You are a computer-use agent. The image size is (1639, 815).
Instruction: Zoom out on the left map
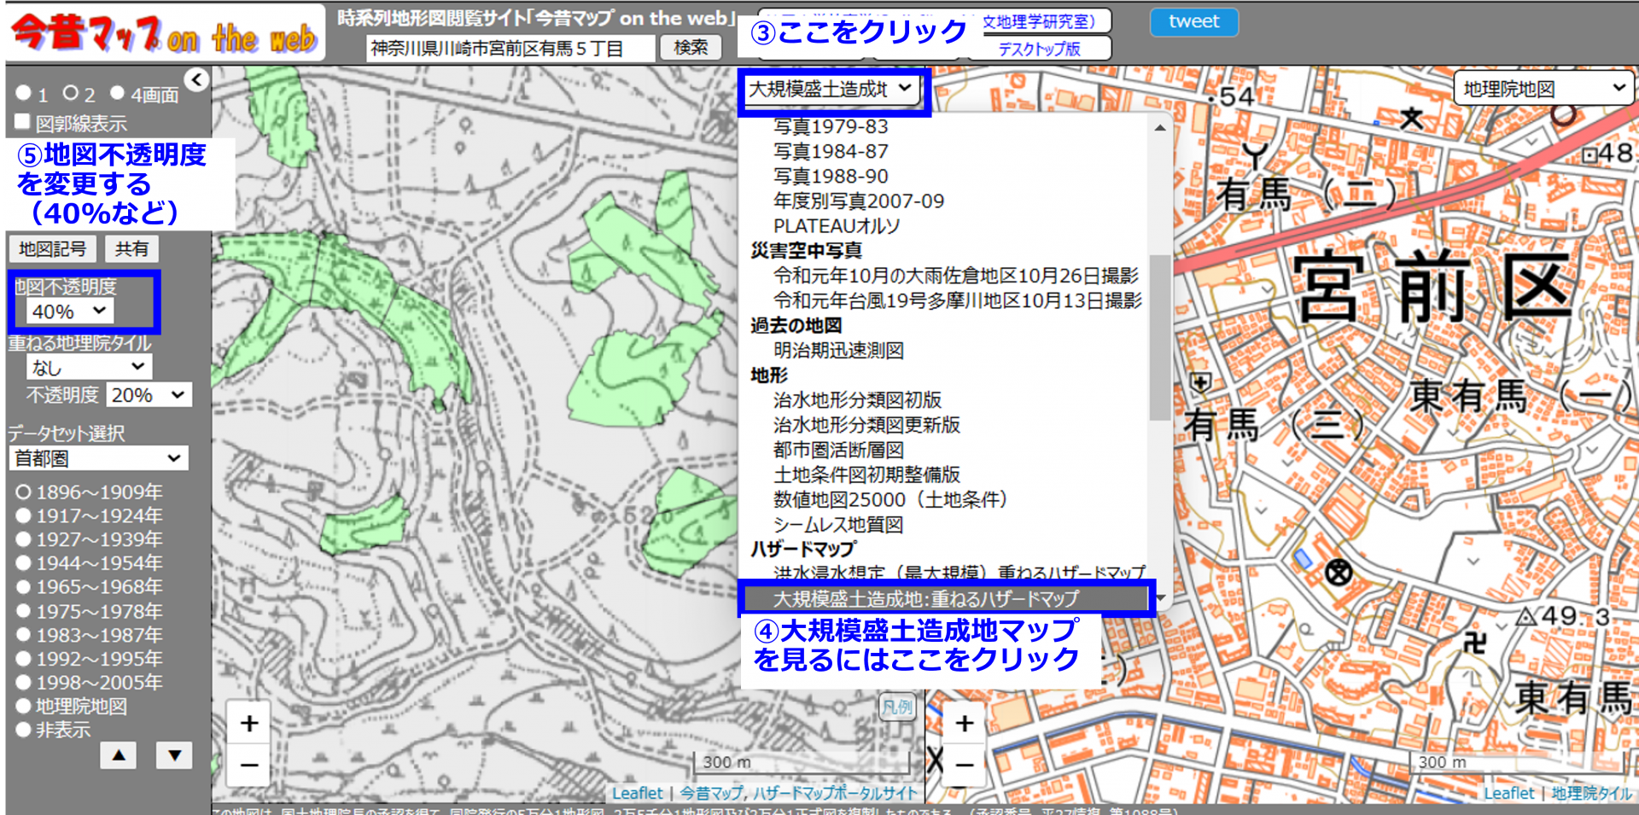249,765
